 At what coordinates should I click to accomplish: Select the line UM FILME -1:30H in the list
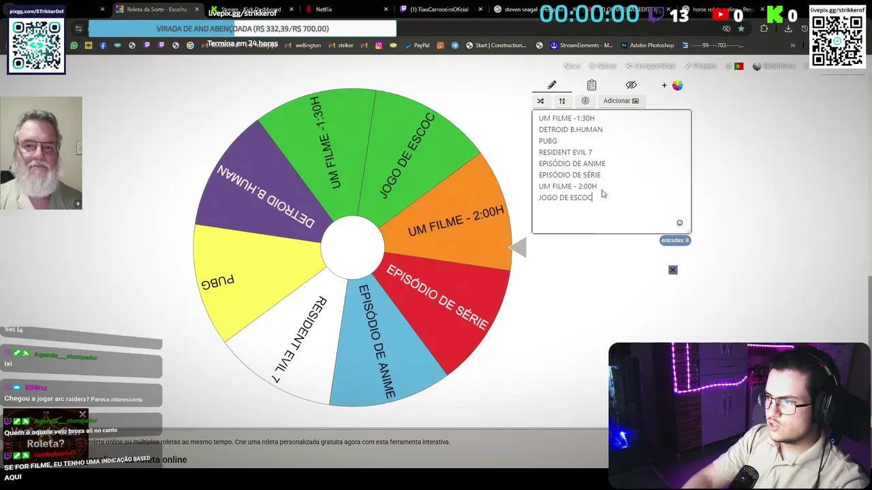566,118
